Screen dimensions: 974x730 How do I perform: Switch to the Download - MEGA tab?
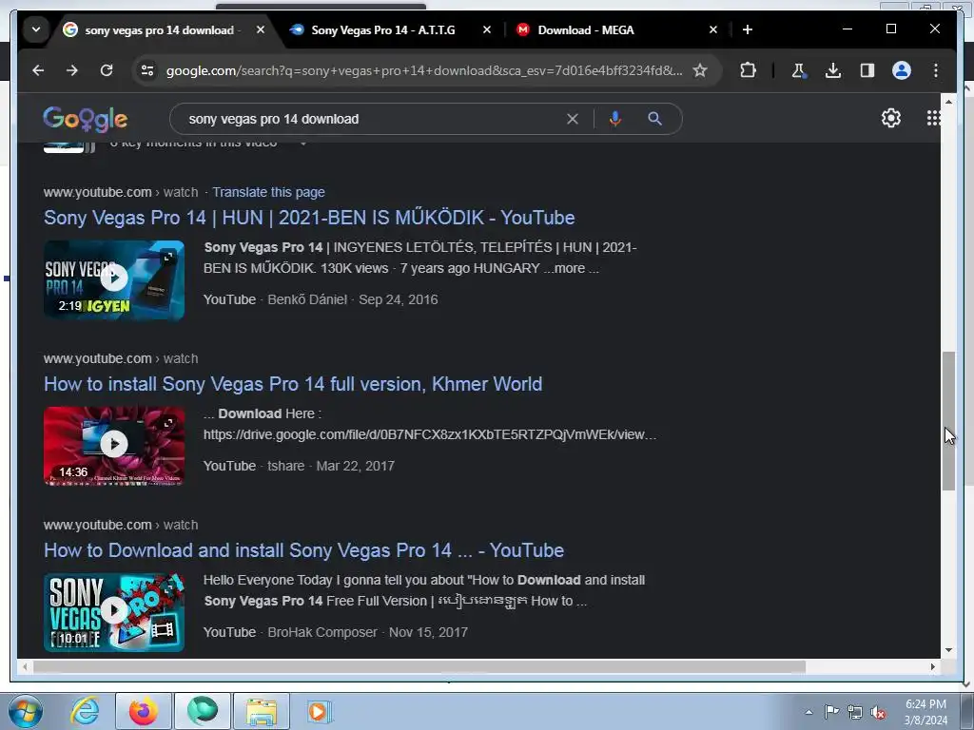pos(586,29)
